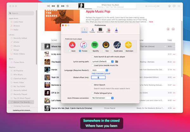Enable the Strict Search checkbox

pyautogui.click(x=92, y=85)
